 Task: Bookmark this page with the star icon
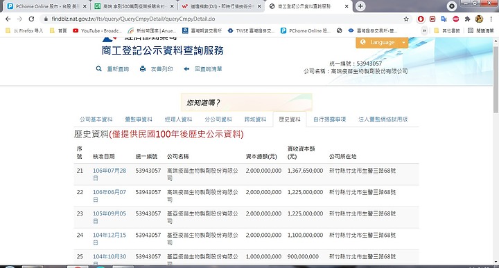click(x=406, y=19)
